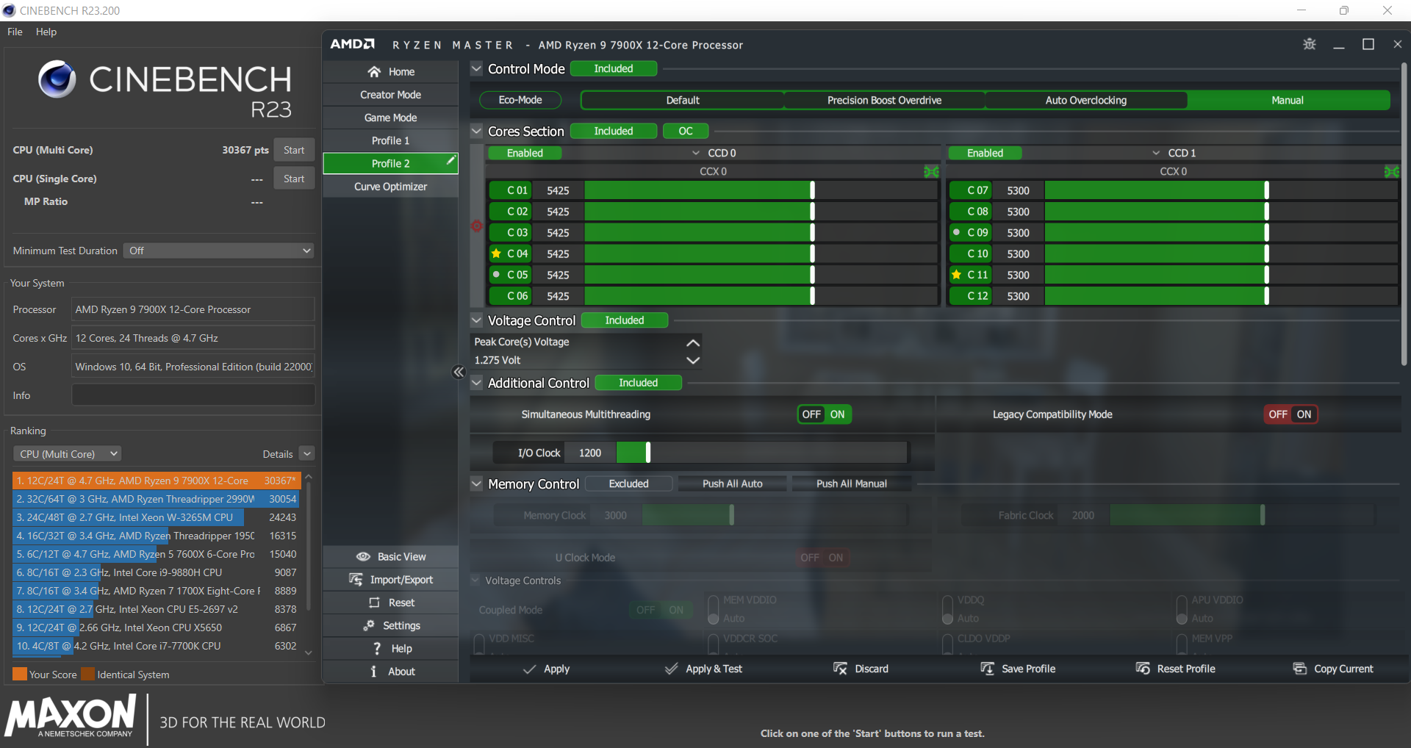
Task: Click the Reset square icon in sidebar
Action: click(x=374, y=603)
